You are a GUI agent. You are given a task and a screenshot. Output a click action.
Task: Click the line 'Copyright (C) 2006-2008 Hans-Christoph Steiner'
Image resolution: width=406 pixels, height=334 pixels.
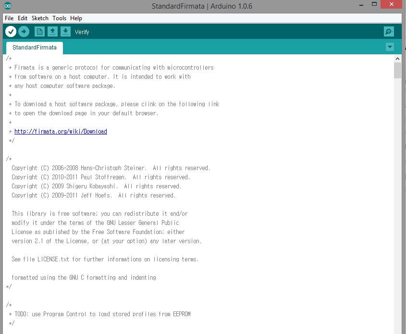point(111,168)
